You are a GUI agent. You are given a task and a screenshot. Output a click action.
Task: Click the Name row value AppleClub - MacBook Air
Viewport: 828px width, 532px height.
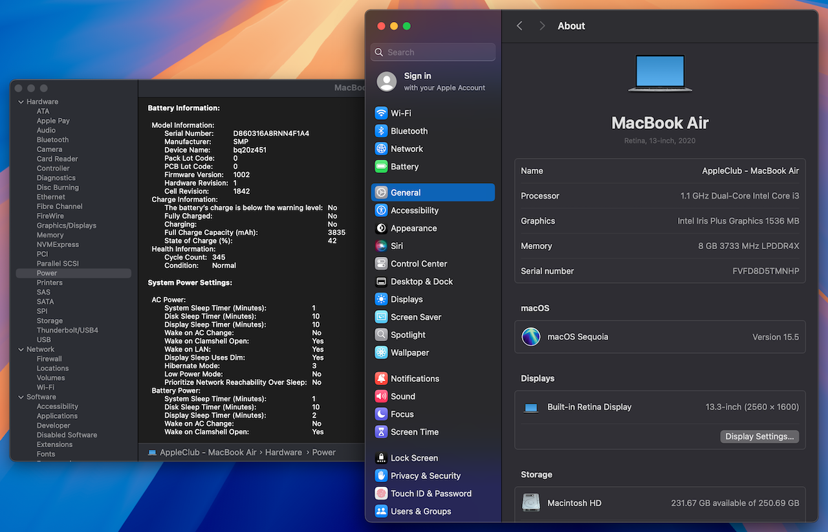tap(750, 171)
